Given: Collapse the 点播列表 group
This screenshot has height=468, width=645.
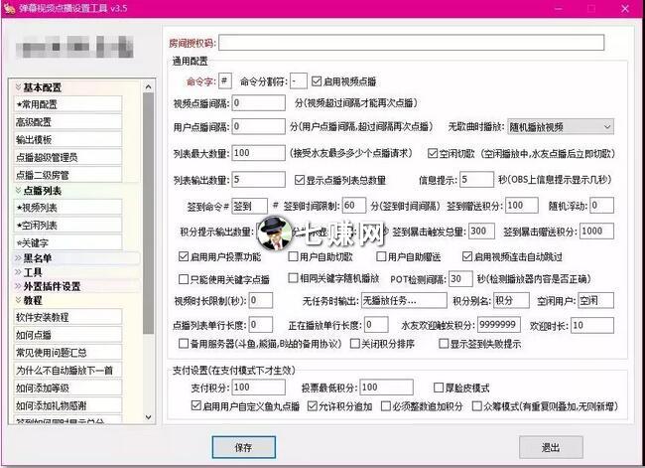Looking at the screenshot, I should coord(18,191).
